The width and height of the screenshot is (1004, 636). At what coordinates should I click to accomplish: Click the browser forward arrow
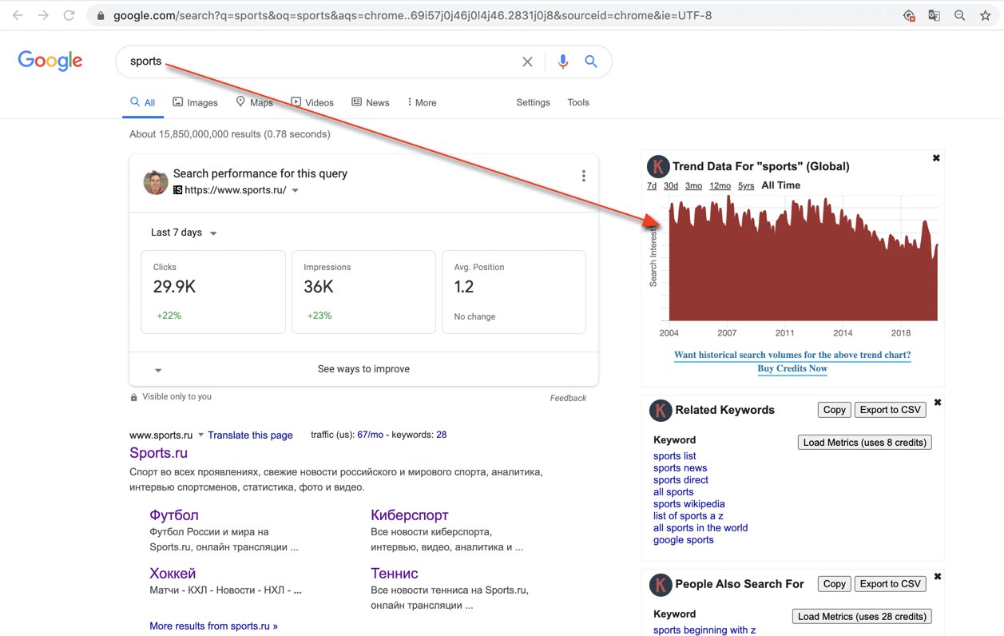click(x=43, y=15)
